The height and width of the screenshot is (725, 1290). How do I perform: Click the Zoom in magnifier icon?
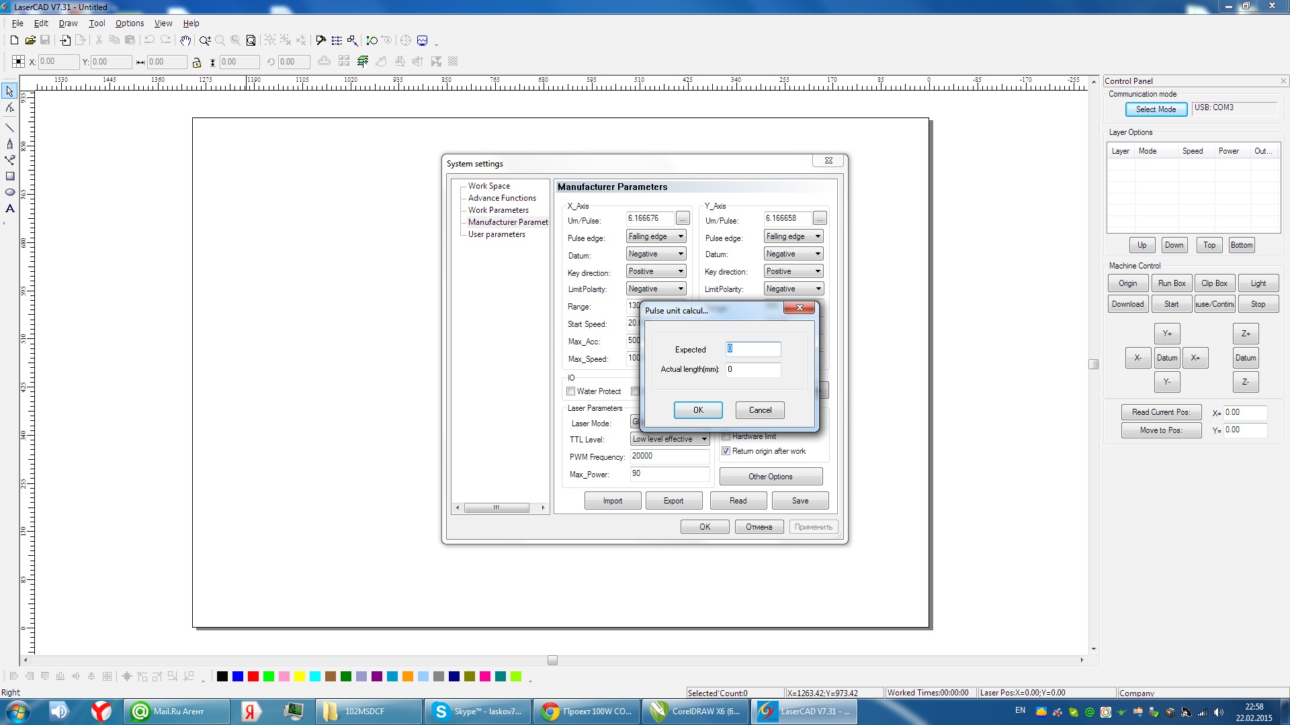204,40
